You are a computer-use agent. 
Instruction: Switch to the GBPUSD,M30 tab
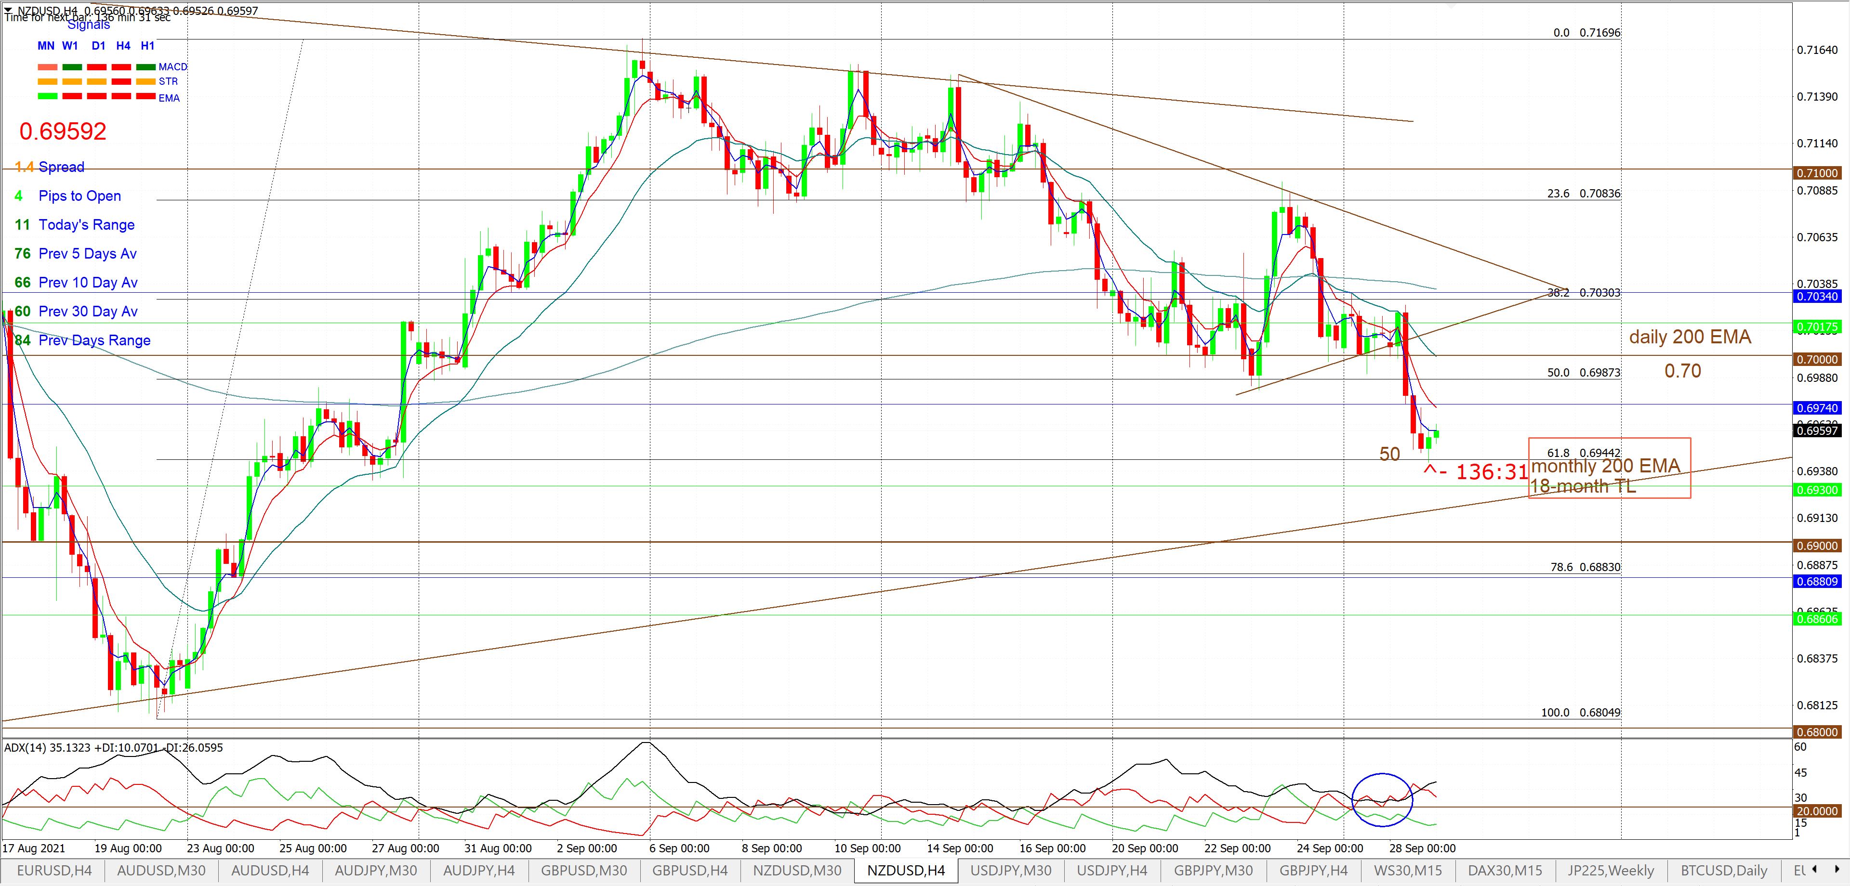pos(584,870)
